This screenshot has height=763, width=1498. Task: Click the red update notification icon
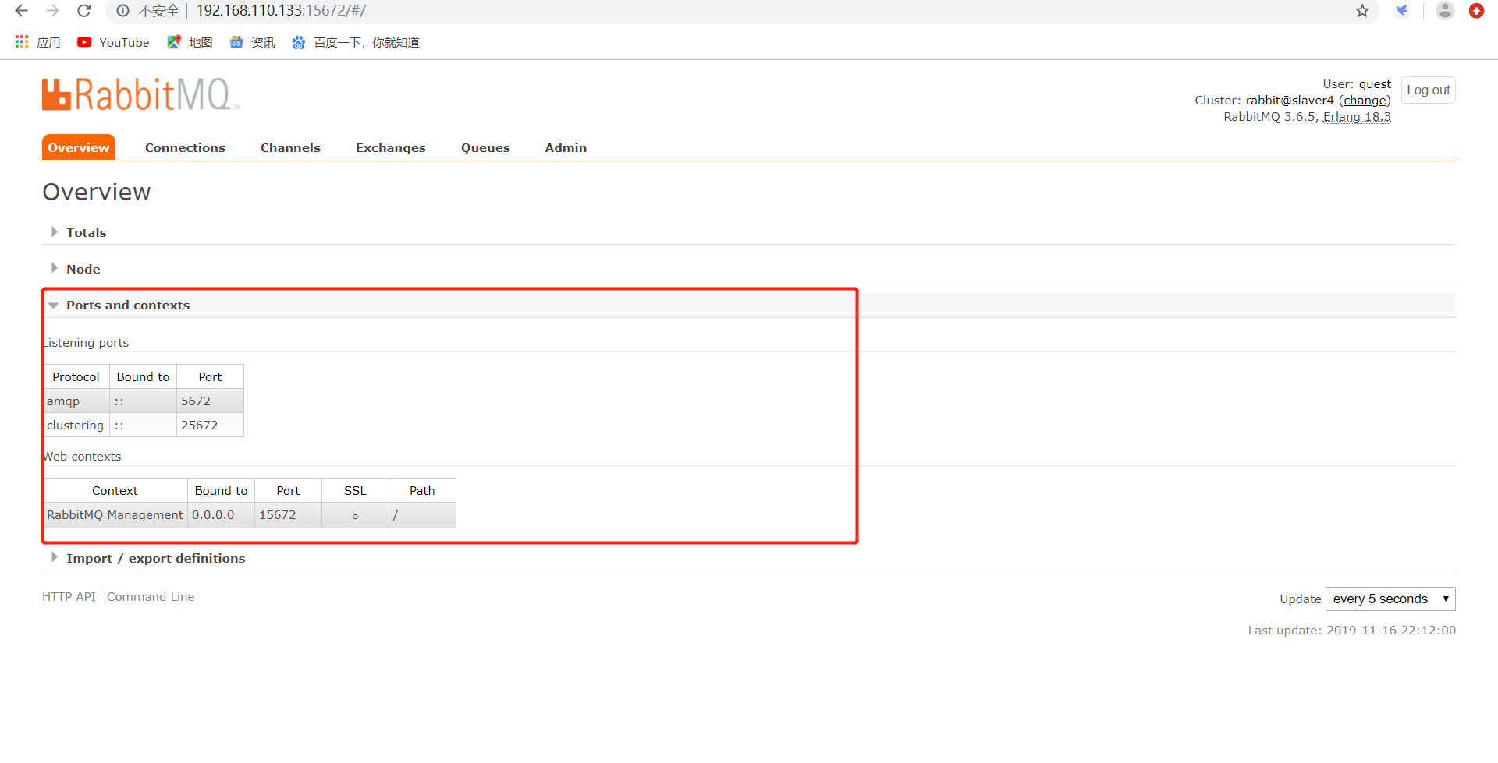1476,11
